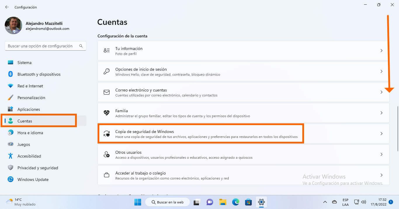The image size is (399, 209).
Task: Click the Familia heart icon
Action: [x=107, y=113]
